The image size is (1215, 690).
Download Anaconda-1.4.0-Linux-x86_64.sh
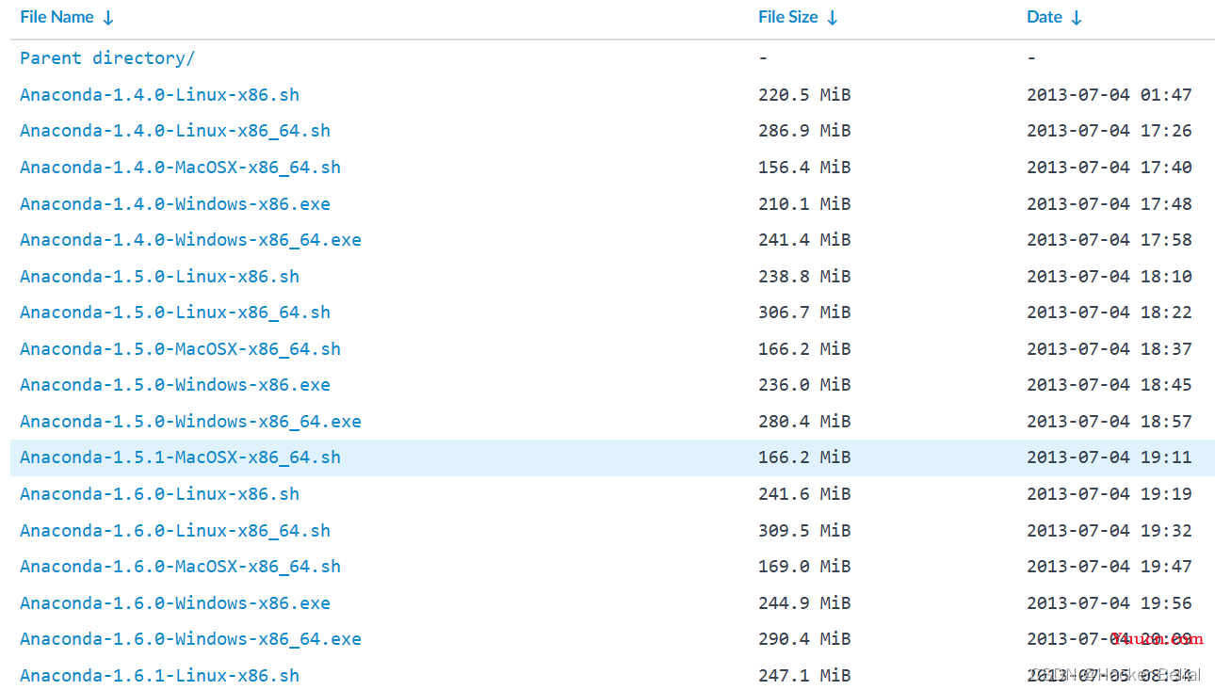(175, 131)
